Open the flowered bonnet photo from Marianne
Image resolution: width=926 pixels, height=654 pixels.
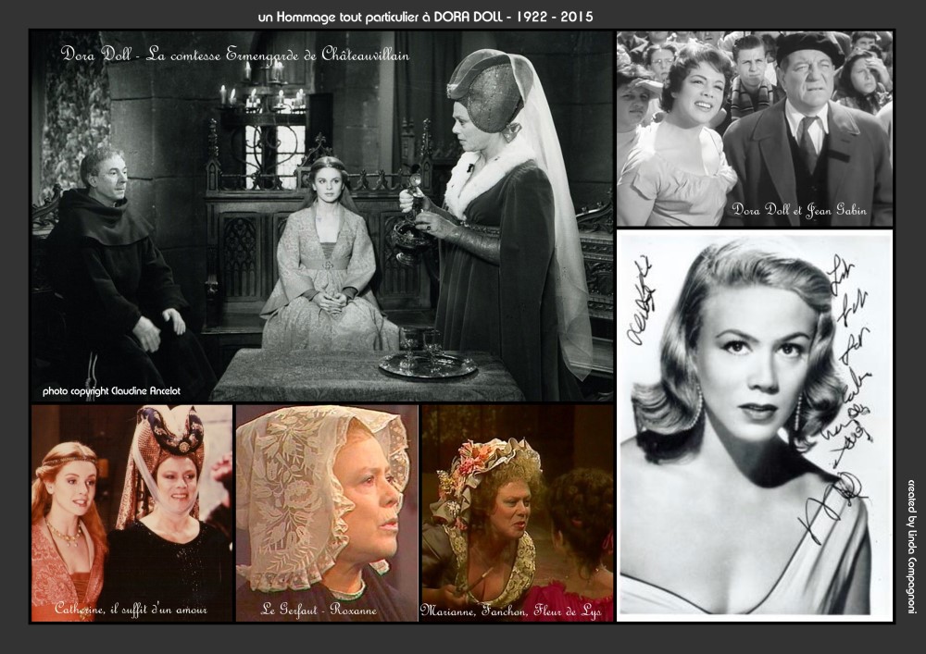pyautogui.click(x=518, y=513)
